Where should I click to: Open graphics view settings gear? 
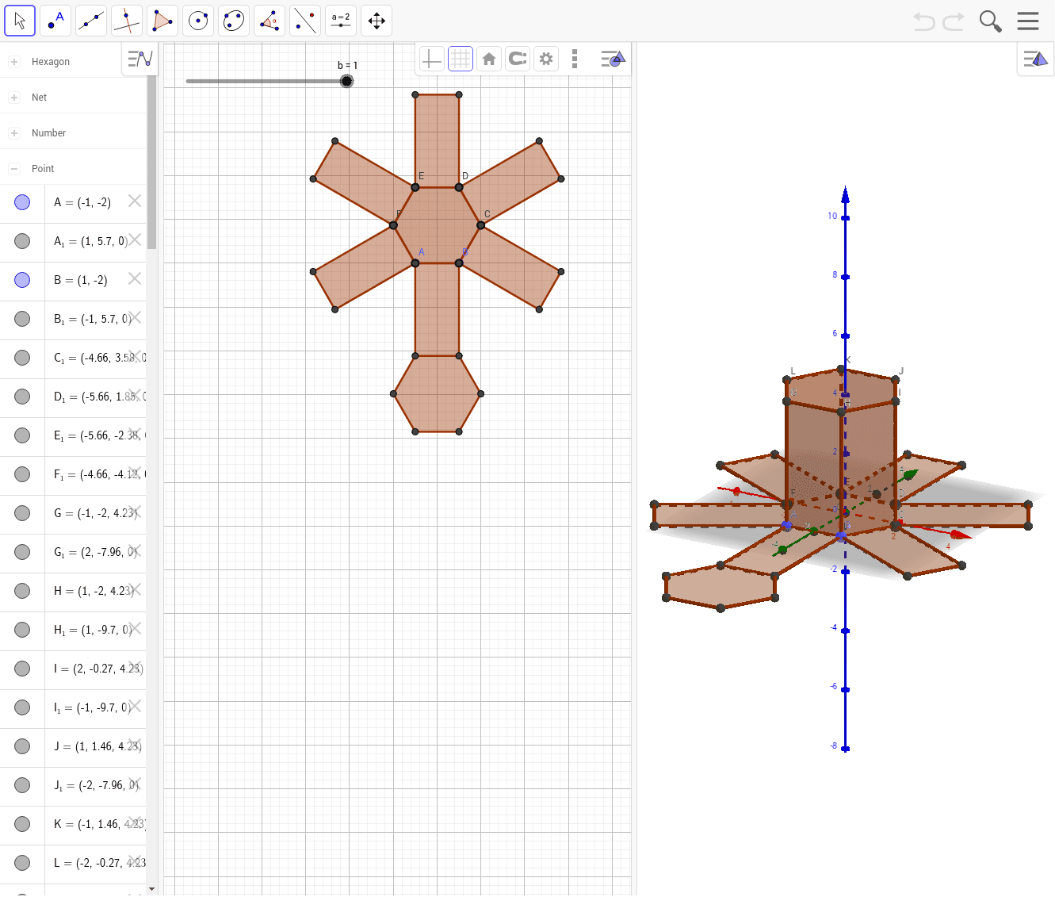click(546, 59)
